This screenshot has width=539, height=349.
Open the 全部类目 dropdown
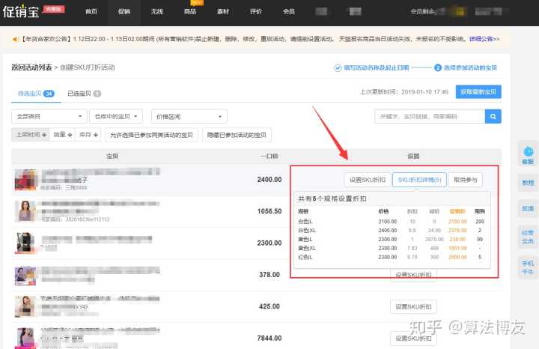point(49,116)
